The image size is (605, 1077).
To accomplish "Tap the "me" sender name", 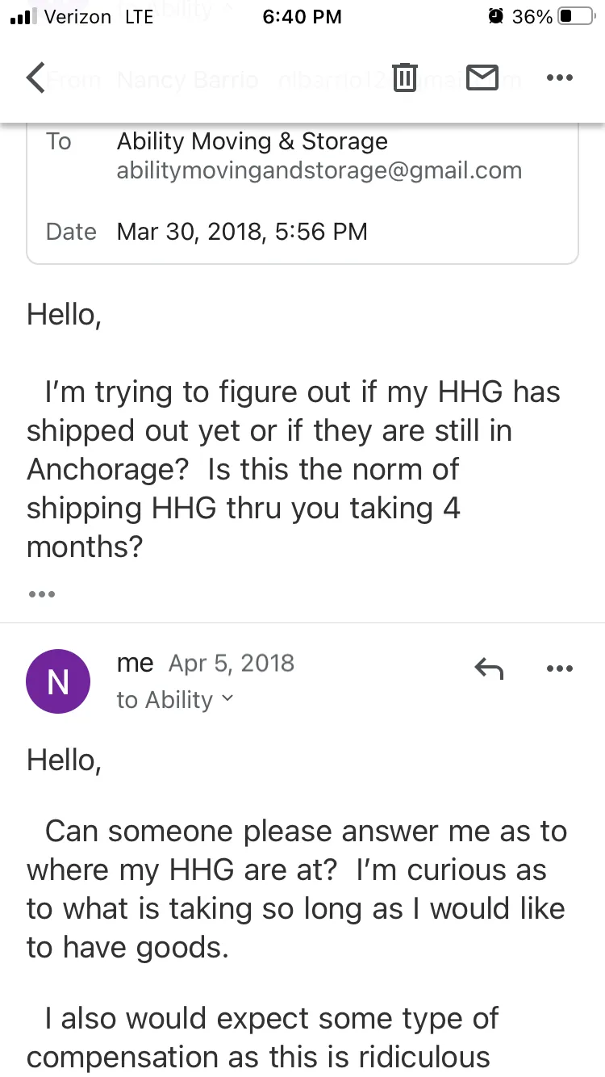I will point(135,663).
